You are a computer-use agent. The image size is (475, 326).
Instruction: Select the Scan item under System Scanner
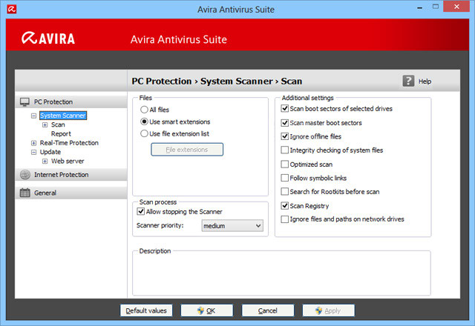58,124
